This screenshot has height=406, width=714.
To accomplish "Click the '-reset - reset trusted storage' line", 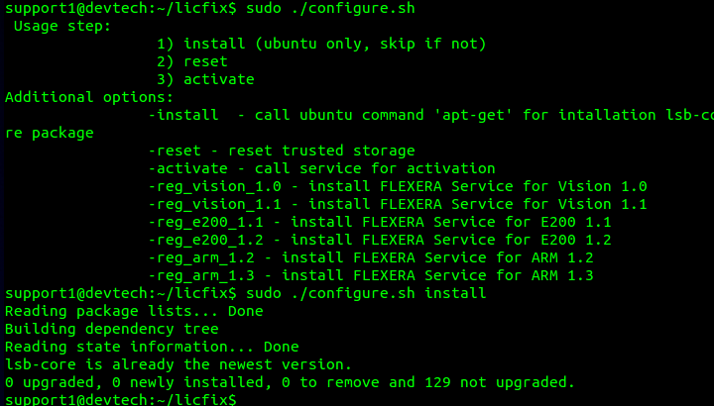I will tap(281, 151).
